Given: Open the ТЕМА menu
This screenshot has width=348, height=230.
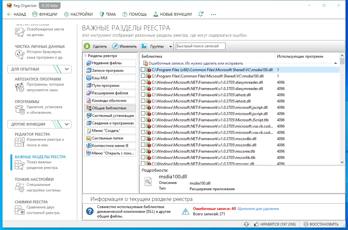Looking at the screenshot, I should point(108,14).
